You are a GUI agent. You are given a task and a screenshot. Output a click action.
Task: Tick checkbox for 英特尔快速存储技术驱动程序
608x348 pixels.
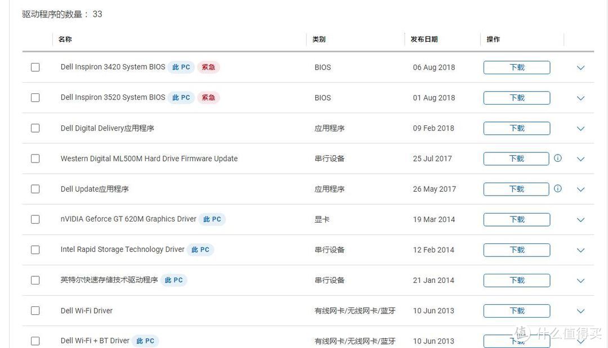click(x=35, y=281)
